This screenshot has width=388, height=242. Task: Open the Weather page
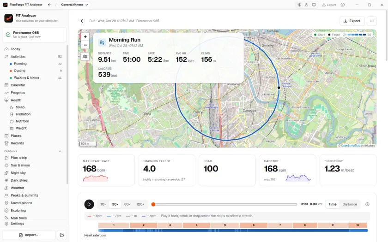[x=34, y=188]
